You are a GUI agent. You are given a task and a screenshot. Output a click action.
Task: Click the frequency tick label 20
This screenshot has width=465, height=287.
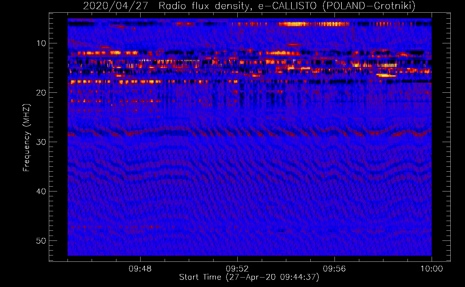point(41,93)
